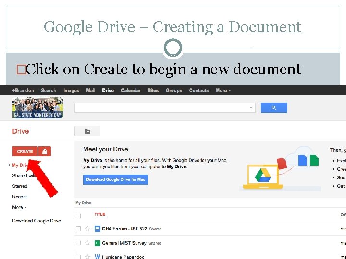Open the General MIST Survey file

[x=124, y=243]
